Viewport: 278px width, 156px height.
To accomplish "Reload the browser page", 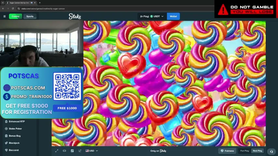I will tap(13, 8).
